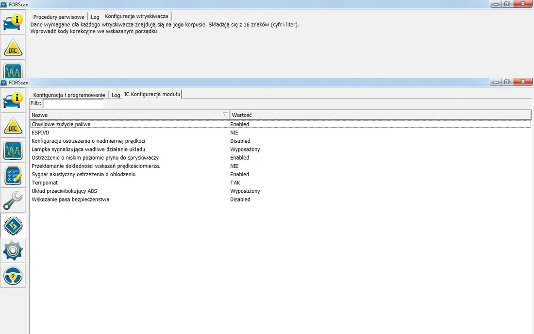Screen dimensions: 534x334
Task: Open vehicle info icon in top FORScan window
Action: 13,22
